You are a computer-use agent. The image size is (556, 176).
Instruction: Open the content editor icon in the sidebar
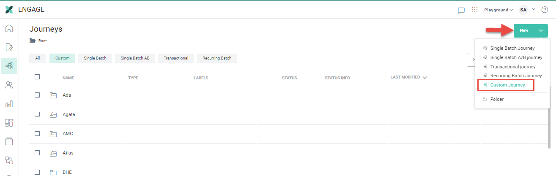(x=9, y=47)
